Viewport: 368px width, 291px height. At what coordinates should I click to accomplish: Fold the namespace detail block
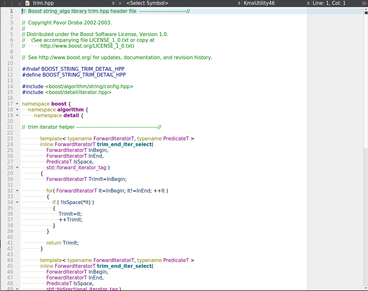(x=17, y=116)
